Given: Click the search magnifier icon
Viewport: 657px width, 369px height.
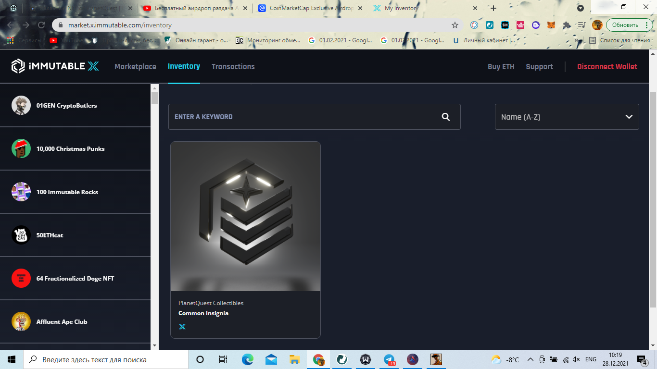Looking at the screenshot, I should click(446, 117).
